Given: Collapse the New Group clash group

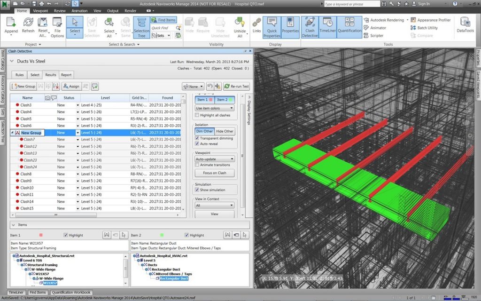Looking at the screenshot, I should [13, 133].
